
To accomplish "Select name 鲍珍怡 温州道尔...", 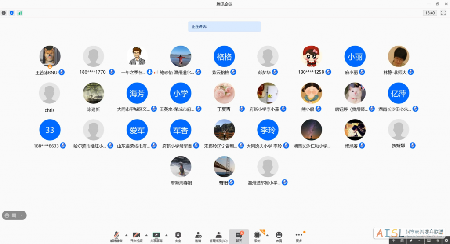I will point(177,73).
